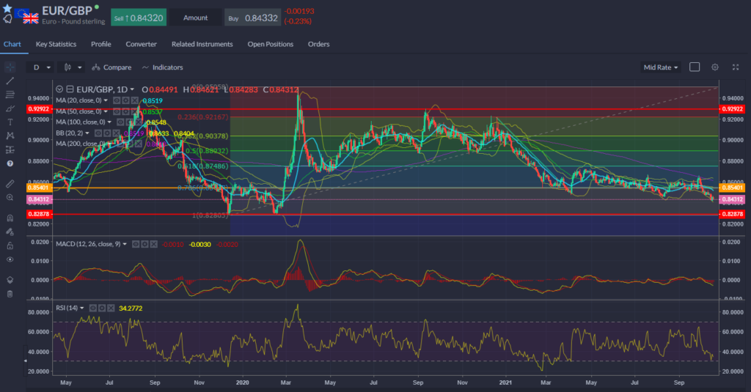Activate the zoom in magnifier tool

tap(10, 197)
